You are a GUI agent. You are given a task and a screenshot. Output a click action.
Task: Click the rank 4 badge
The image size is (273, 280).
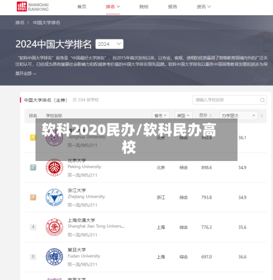click(33, 227)
